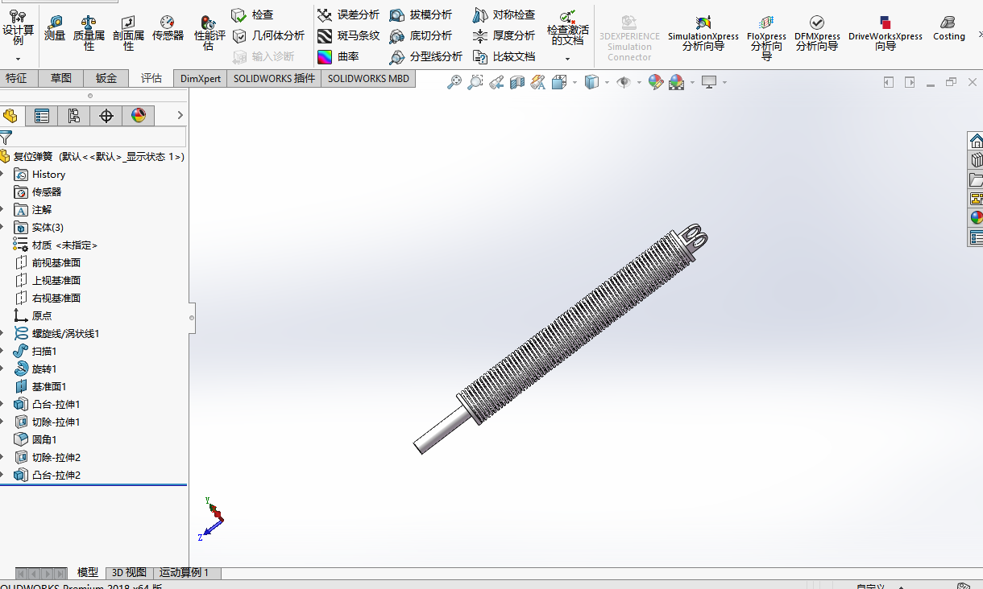
Task: Switch to the 特征 (Features) tab
Action: coord(16,78)
